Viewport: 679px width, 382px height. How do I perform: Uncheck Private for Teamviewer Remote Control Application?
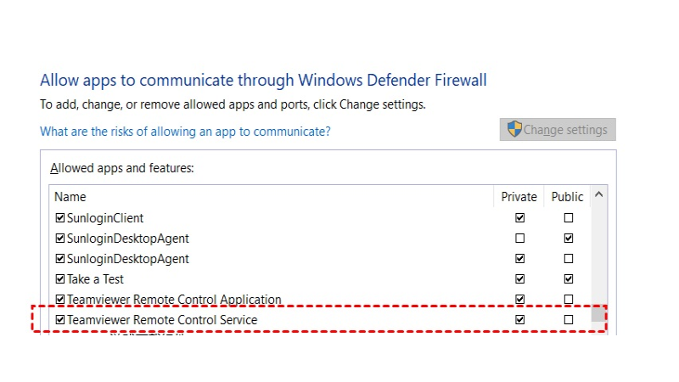tap(519, 300)
